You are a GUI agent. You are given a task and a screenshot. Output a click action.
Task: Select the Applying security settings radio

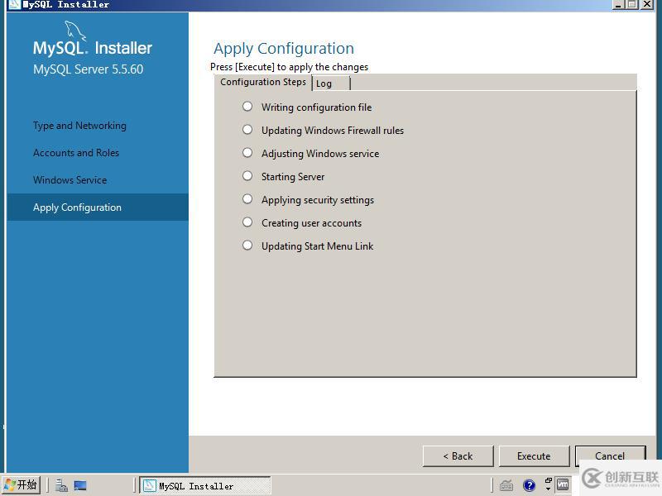(247, 199)
